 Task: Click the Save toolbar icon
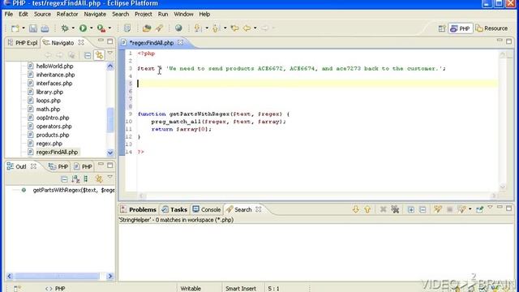(x=33, y=28)
